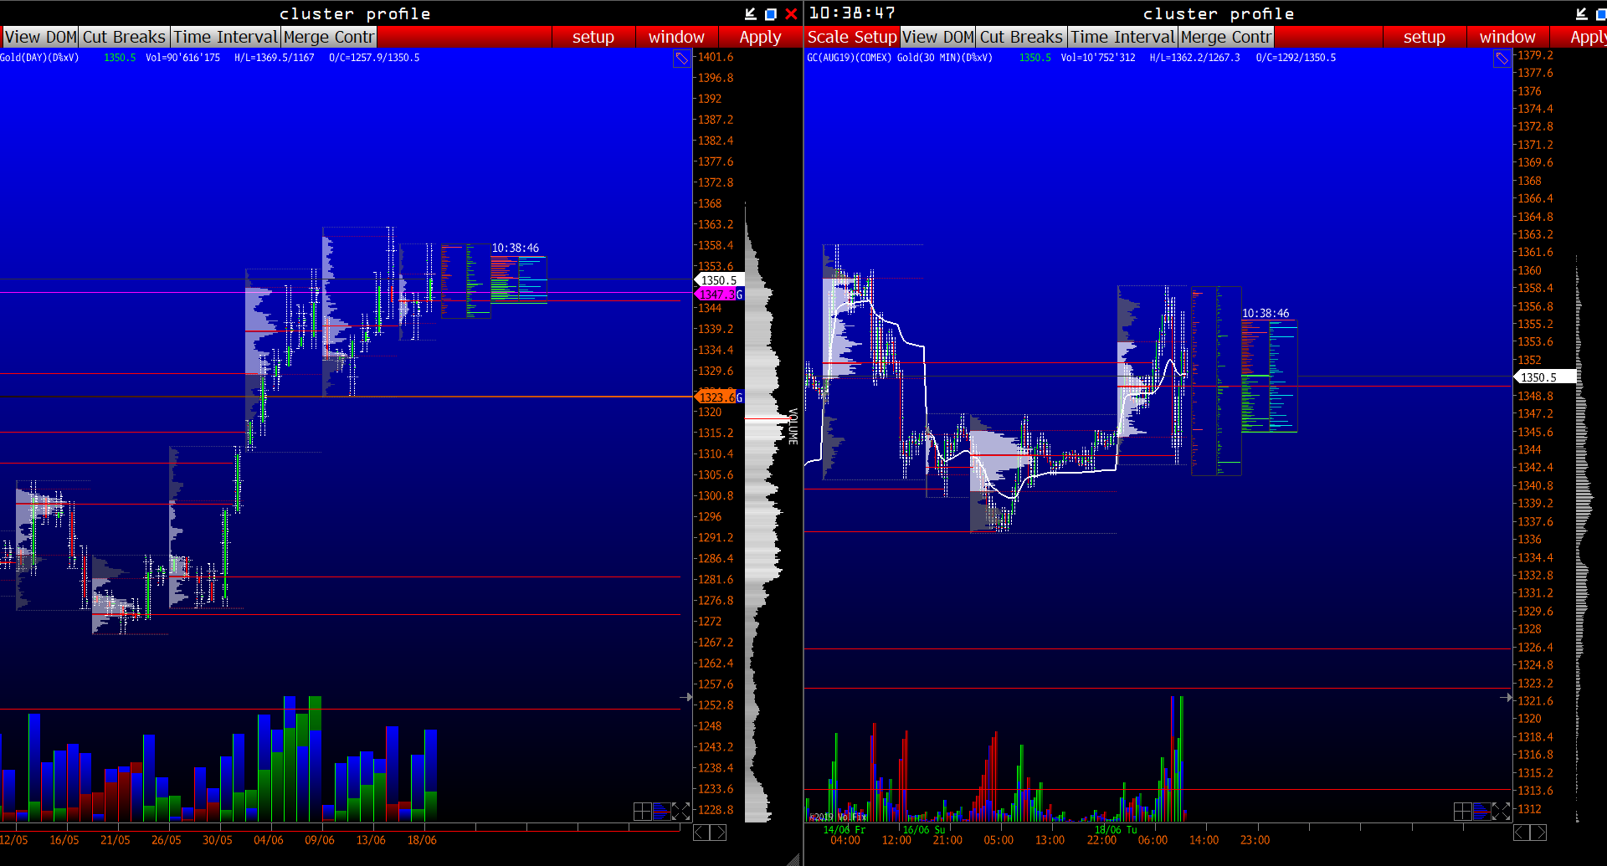Click Merge Contr in left window
This screenshot has width=1607, height=866.
pos(329,37)
